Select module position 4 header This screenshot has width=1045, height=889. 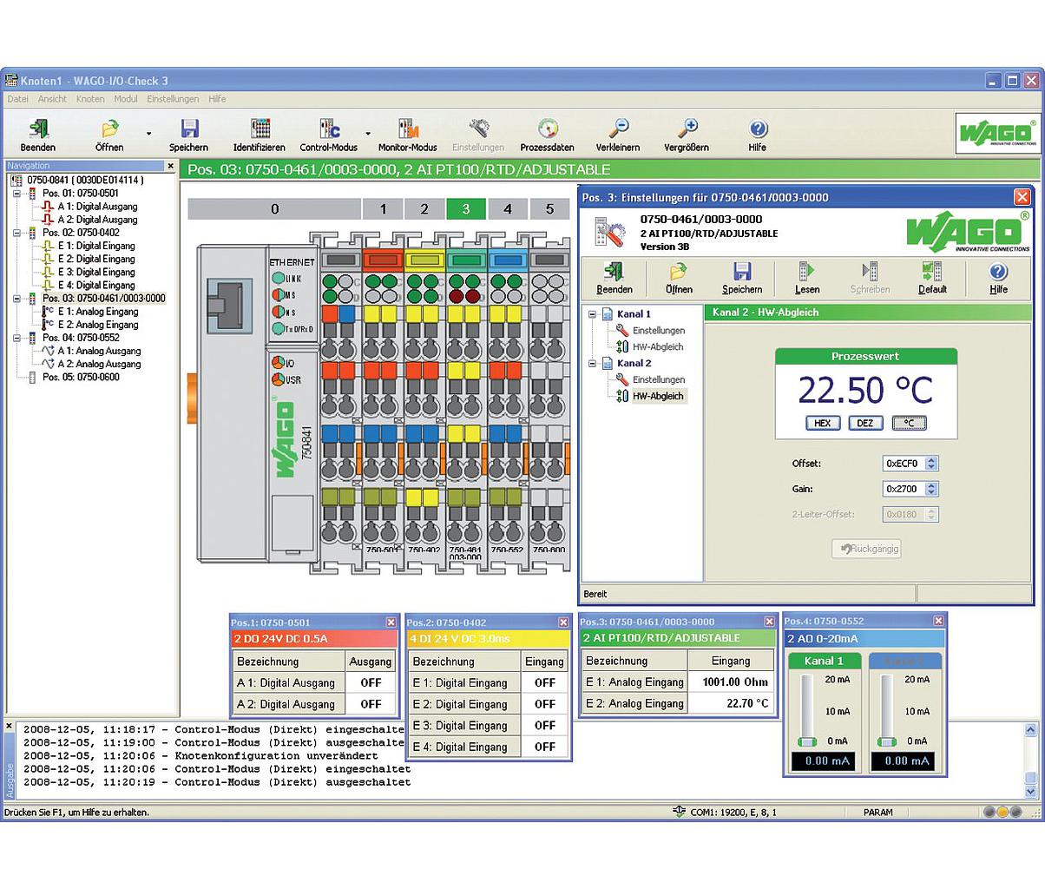click(508, 209)
